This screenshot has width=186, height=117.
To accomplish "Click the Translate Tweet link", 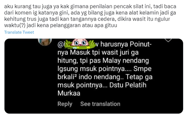I will 19,32.
